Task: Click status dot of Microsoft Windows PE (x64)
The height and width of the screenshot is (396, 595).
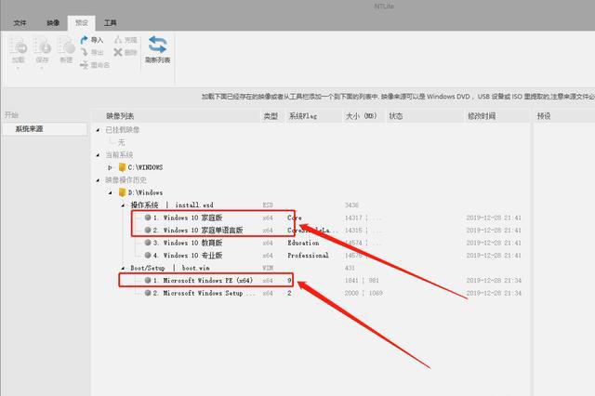Action: point(148,281)
